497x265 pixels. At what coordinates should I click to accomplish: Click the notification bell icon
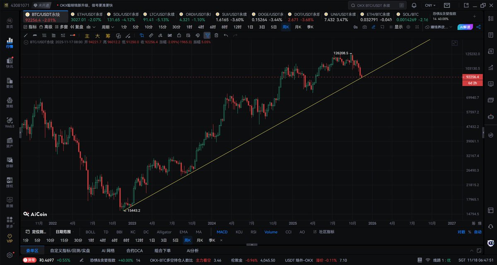(x=414, y=5)
